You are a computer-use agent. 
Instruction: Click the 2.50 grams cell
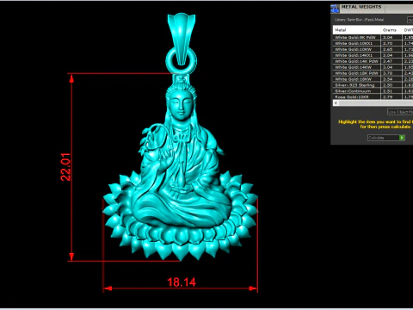(391, 85)
